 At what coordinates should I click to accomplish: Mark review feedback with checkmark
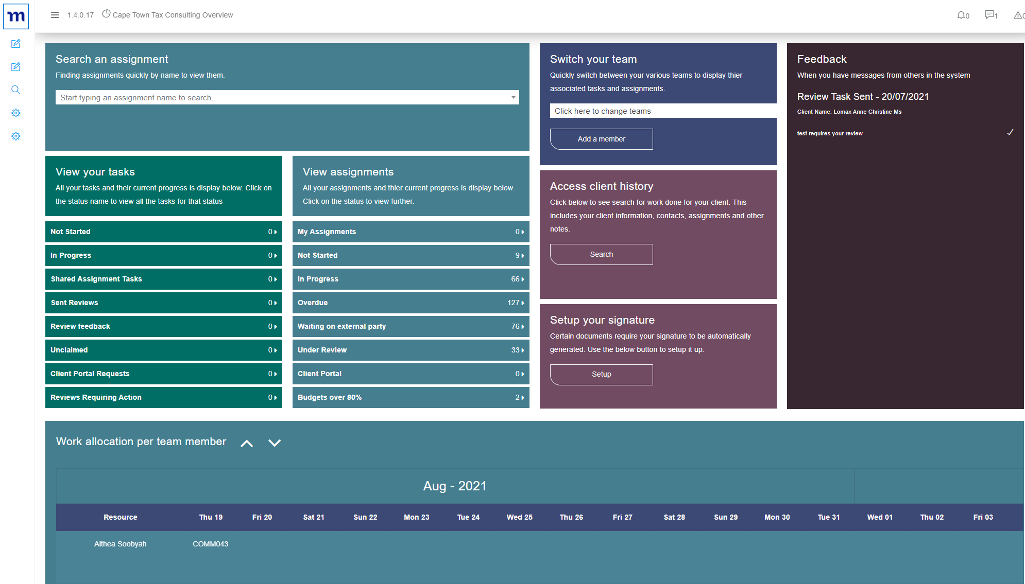pyautogui.click(x=1010, y=132)
